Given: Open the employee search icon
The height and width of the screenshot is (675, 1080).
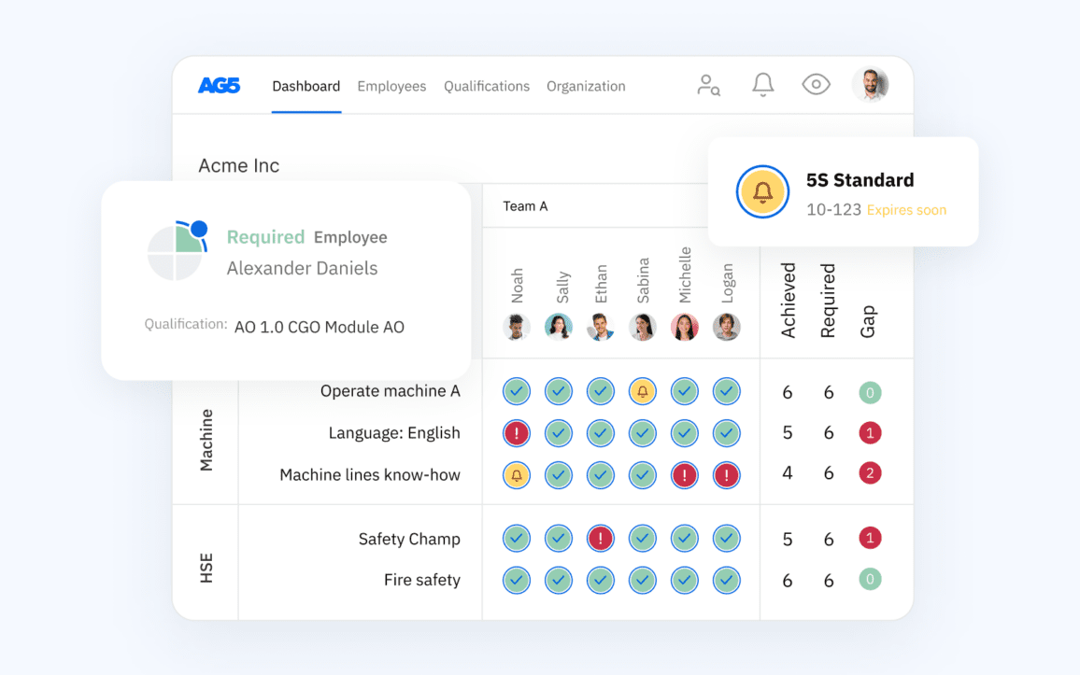Looking at the screenshot, I should tap(708, 85).
